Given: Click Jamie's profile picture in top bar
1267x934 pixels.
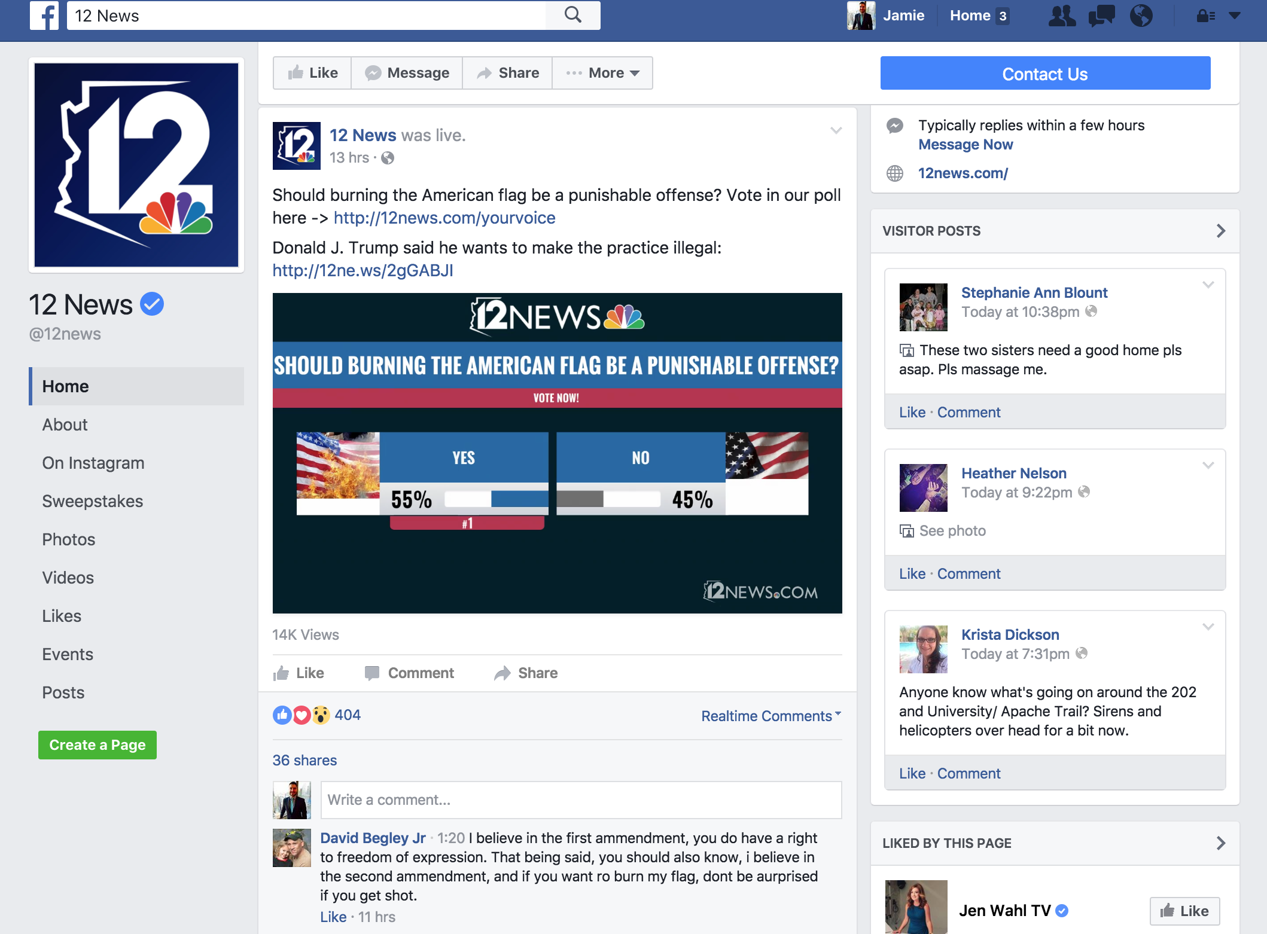Looking at the screenshot, I should pos(861,16).
